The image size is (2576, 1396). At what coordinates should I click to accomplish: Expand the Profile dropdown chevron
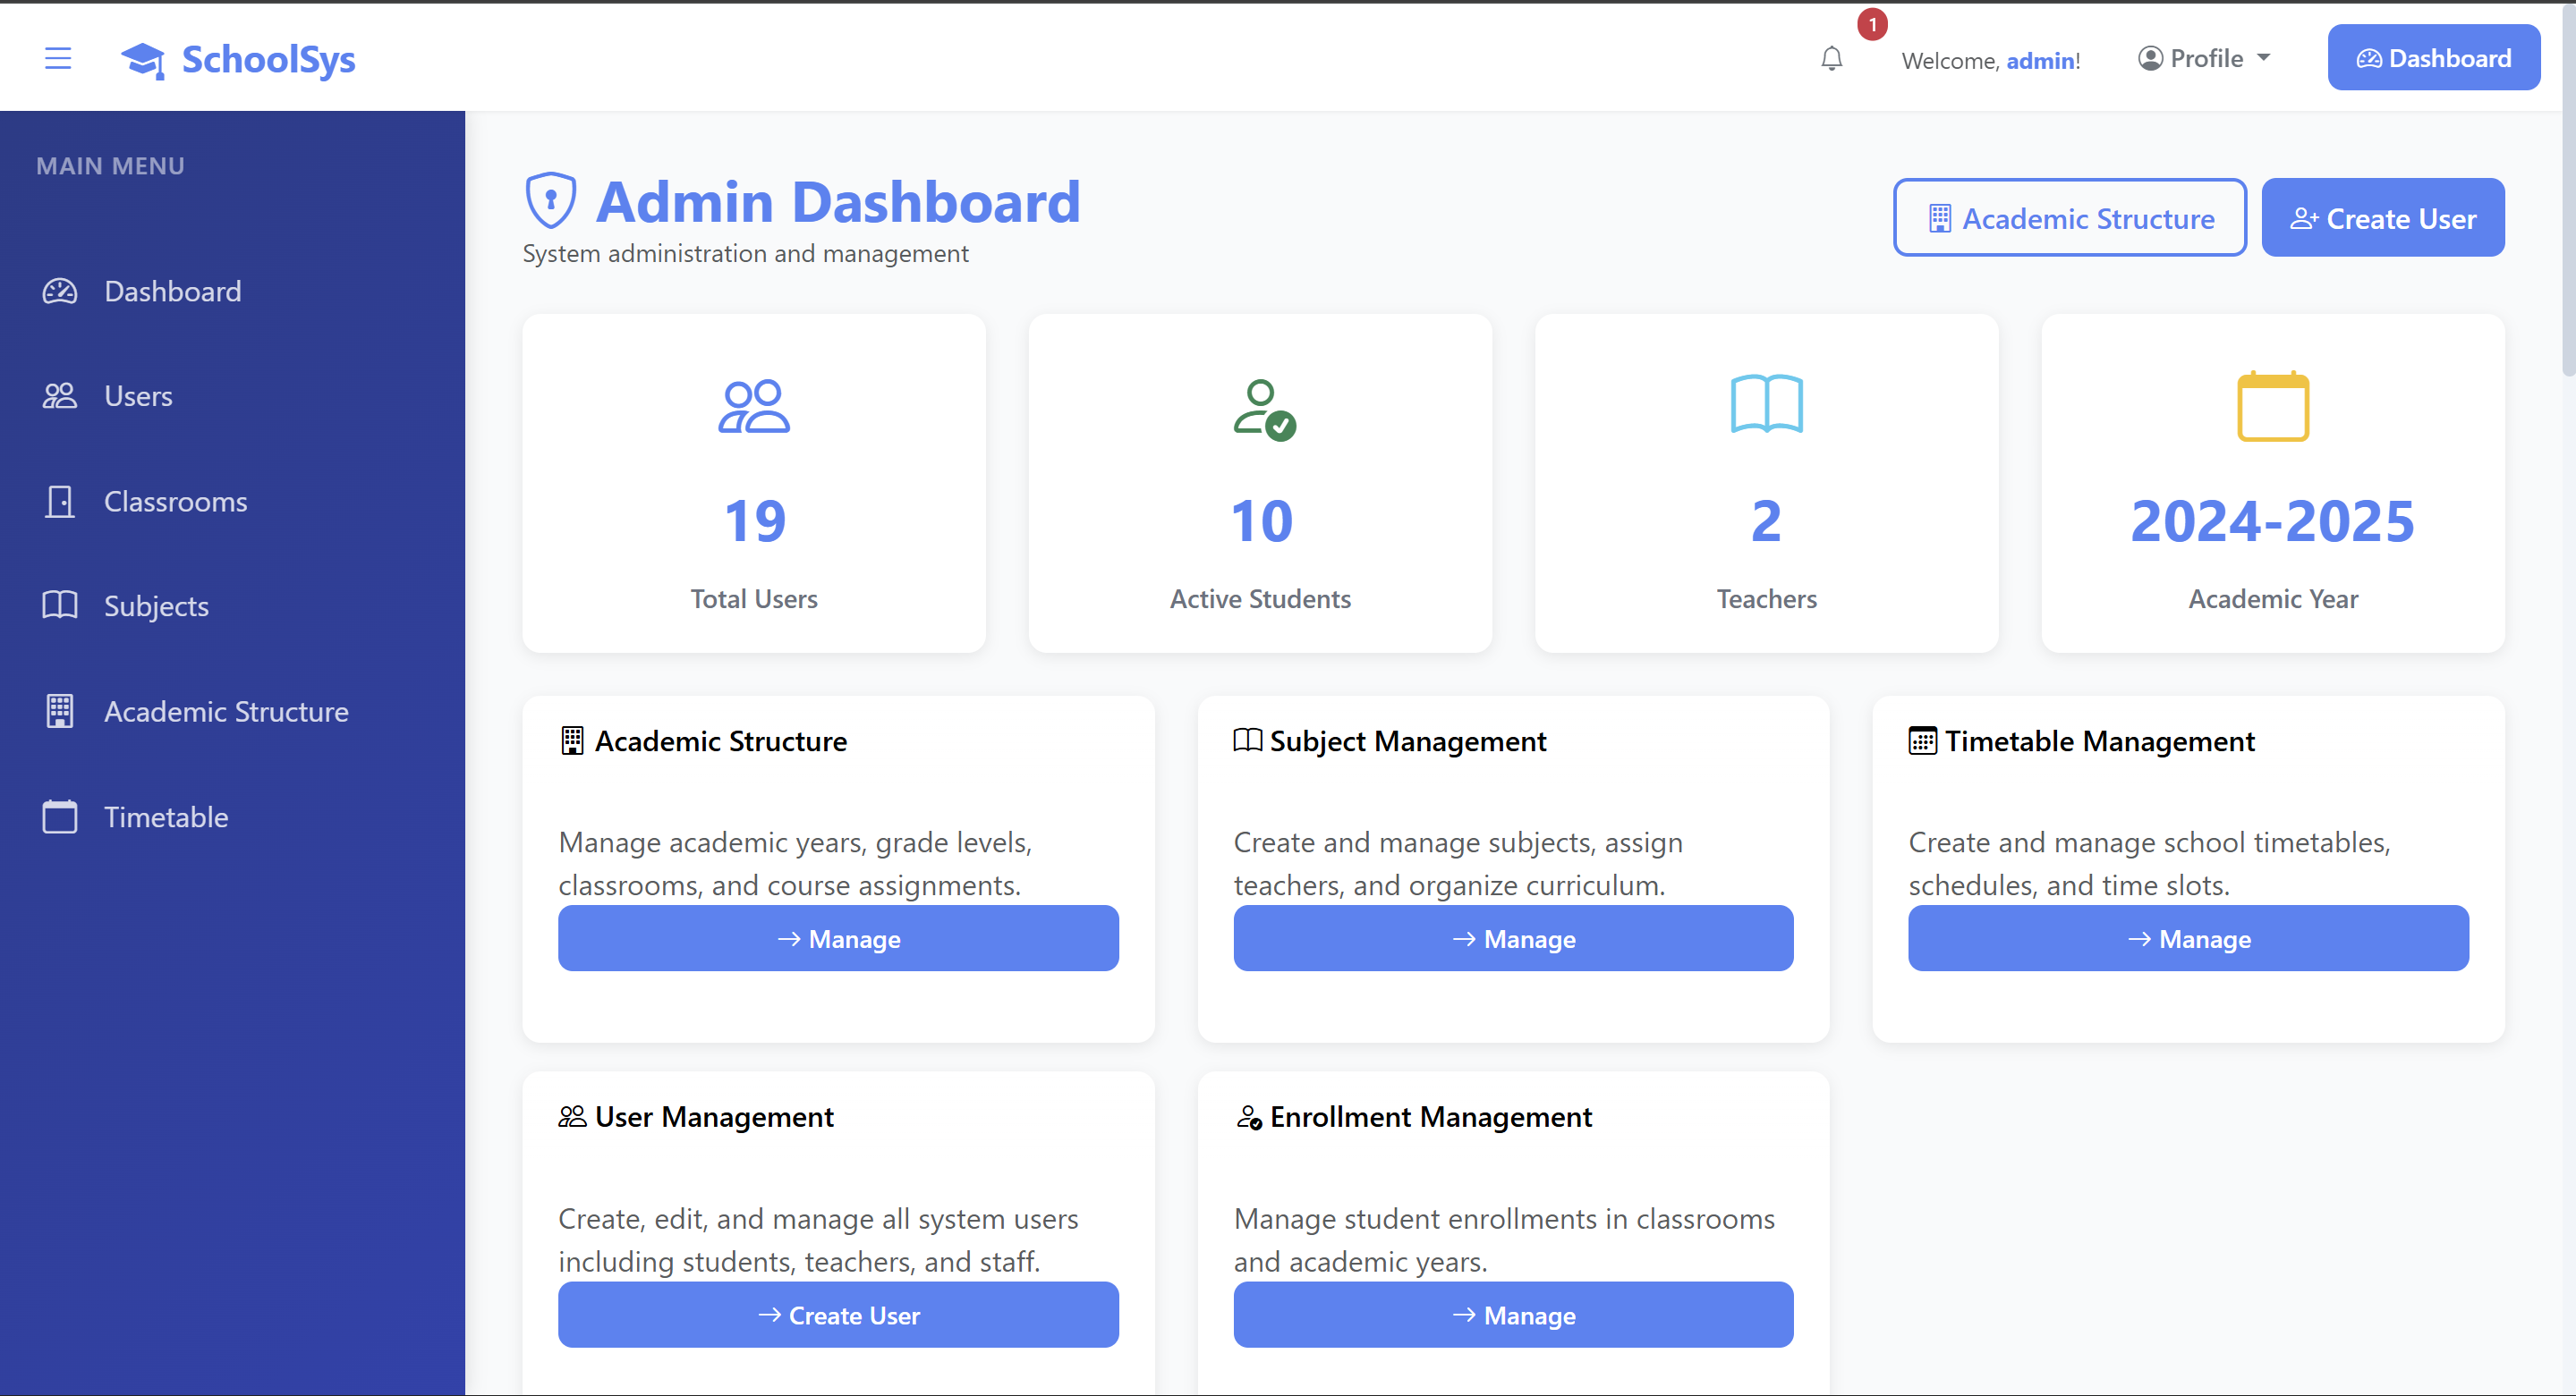pos(2265,58)
